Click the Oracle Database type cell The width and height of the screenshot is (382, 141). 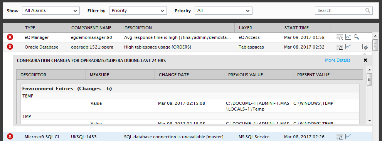(41, 47)
